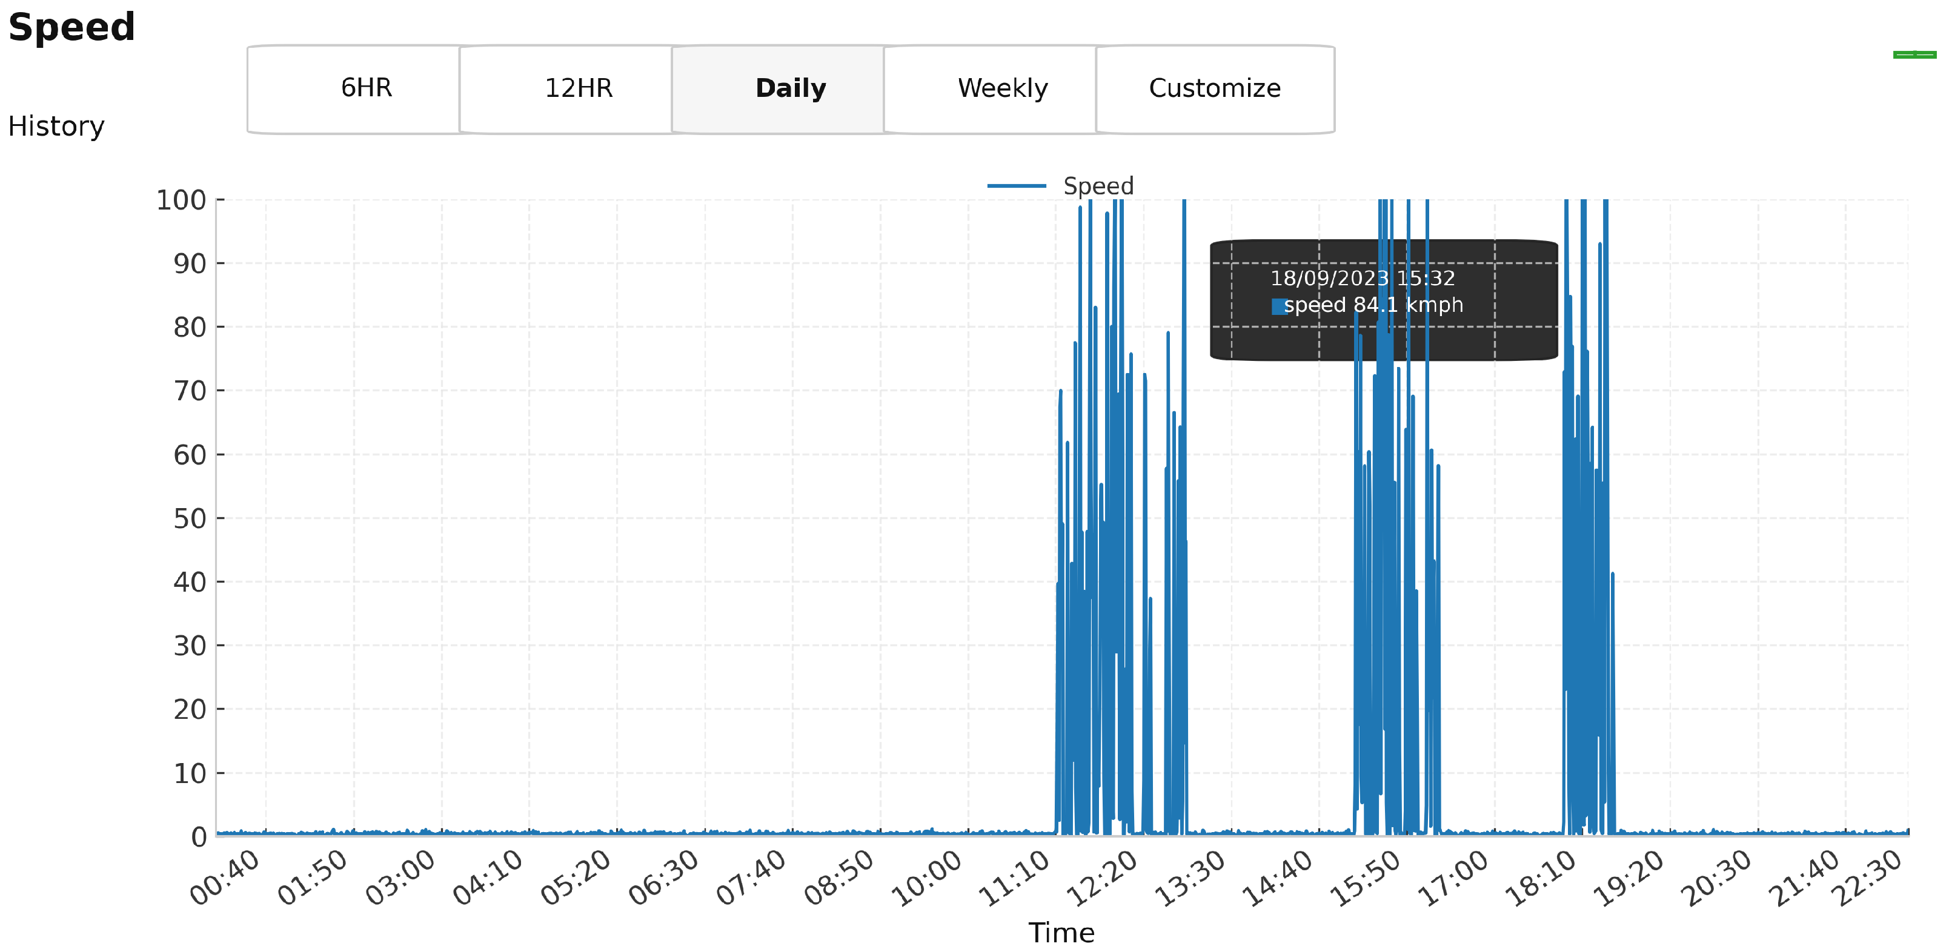Click the 22:30 tick on time axis
This screenshot has width=1949, height=952.
point(1867,879)
